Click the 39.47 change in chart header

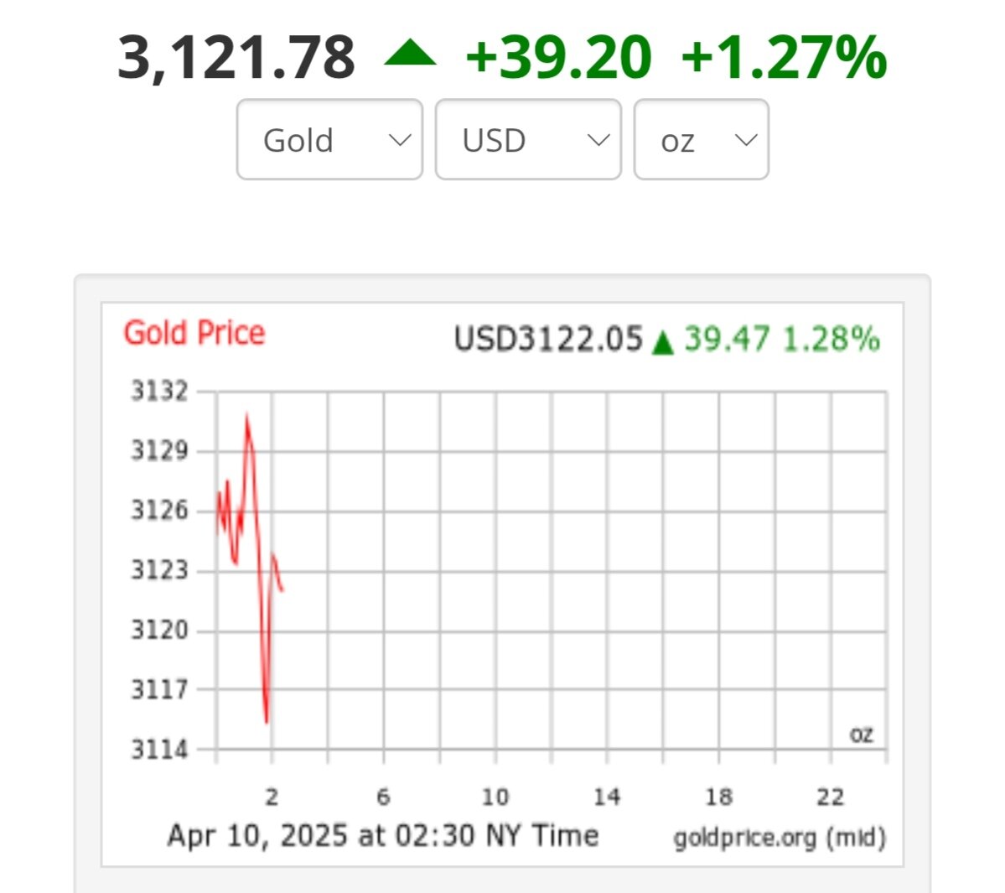tap(727, 340)
